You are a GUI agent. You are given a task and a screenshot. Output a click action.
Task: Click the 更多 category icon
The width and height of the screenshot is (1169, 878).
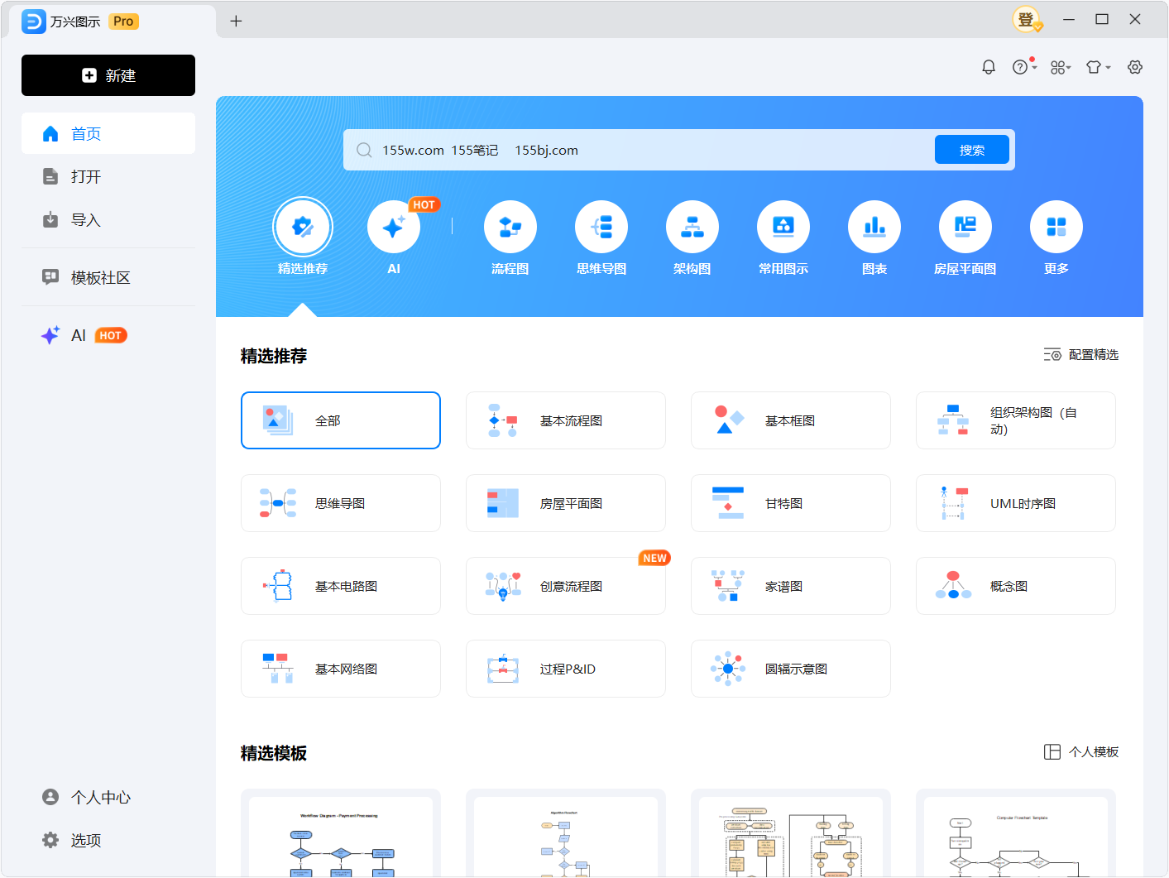click(1056, 227)
